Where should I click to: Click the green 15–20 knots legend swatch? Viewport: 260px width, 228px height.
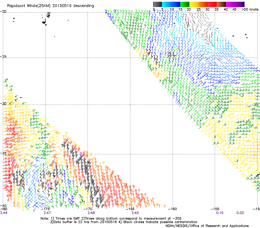tap(185, 4)
